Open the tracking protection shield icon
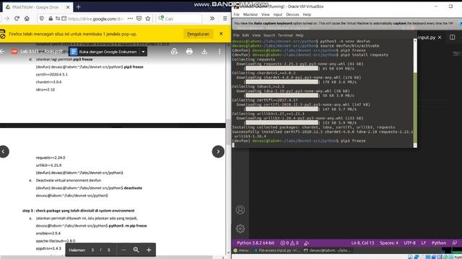Viewport: 462px width, 259px height. tap(42, 19)
